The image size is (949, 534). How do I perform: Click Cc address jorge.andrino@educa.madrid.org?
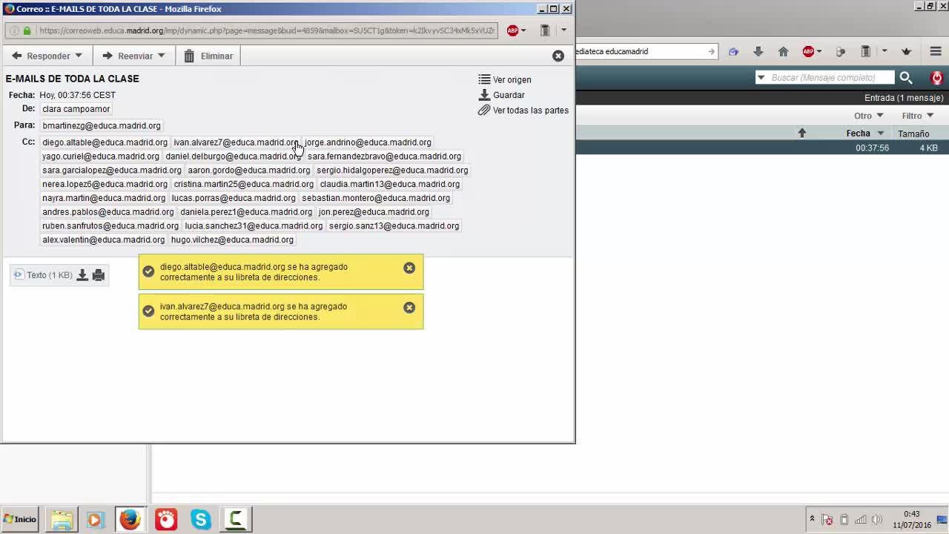(x=368, y=142)
